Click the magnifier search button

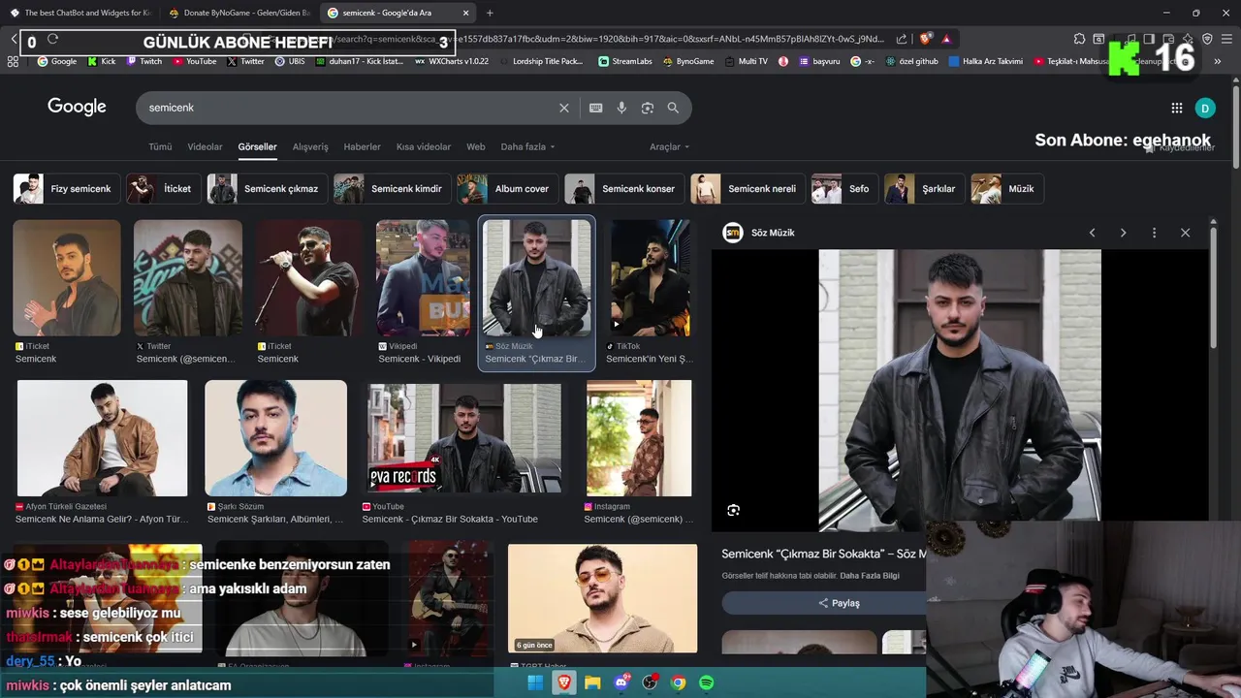pyautogui.click(x=673, y=108)
